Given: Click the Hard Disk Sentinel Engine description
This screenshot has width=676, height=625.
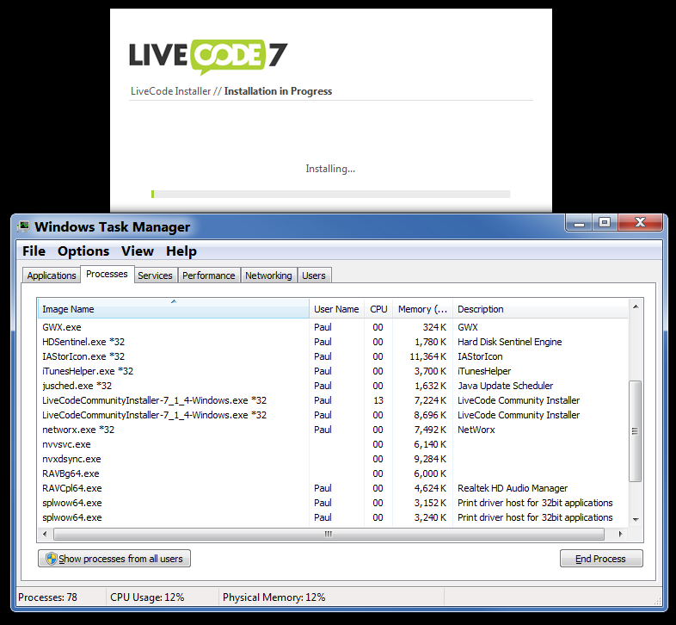Looking at the screenshot, I should point(510,342).
